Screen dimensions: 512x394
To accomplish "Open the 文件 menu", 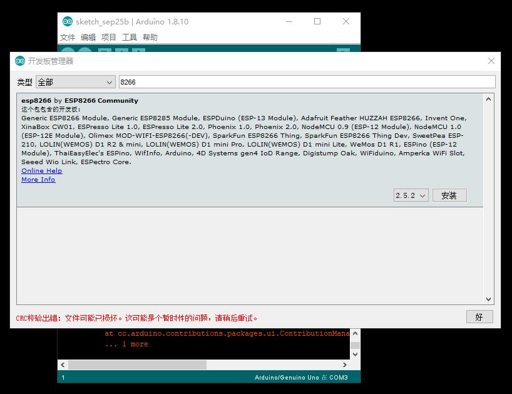I will pyautogui.click(x=68, y=37).
